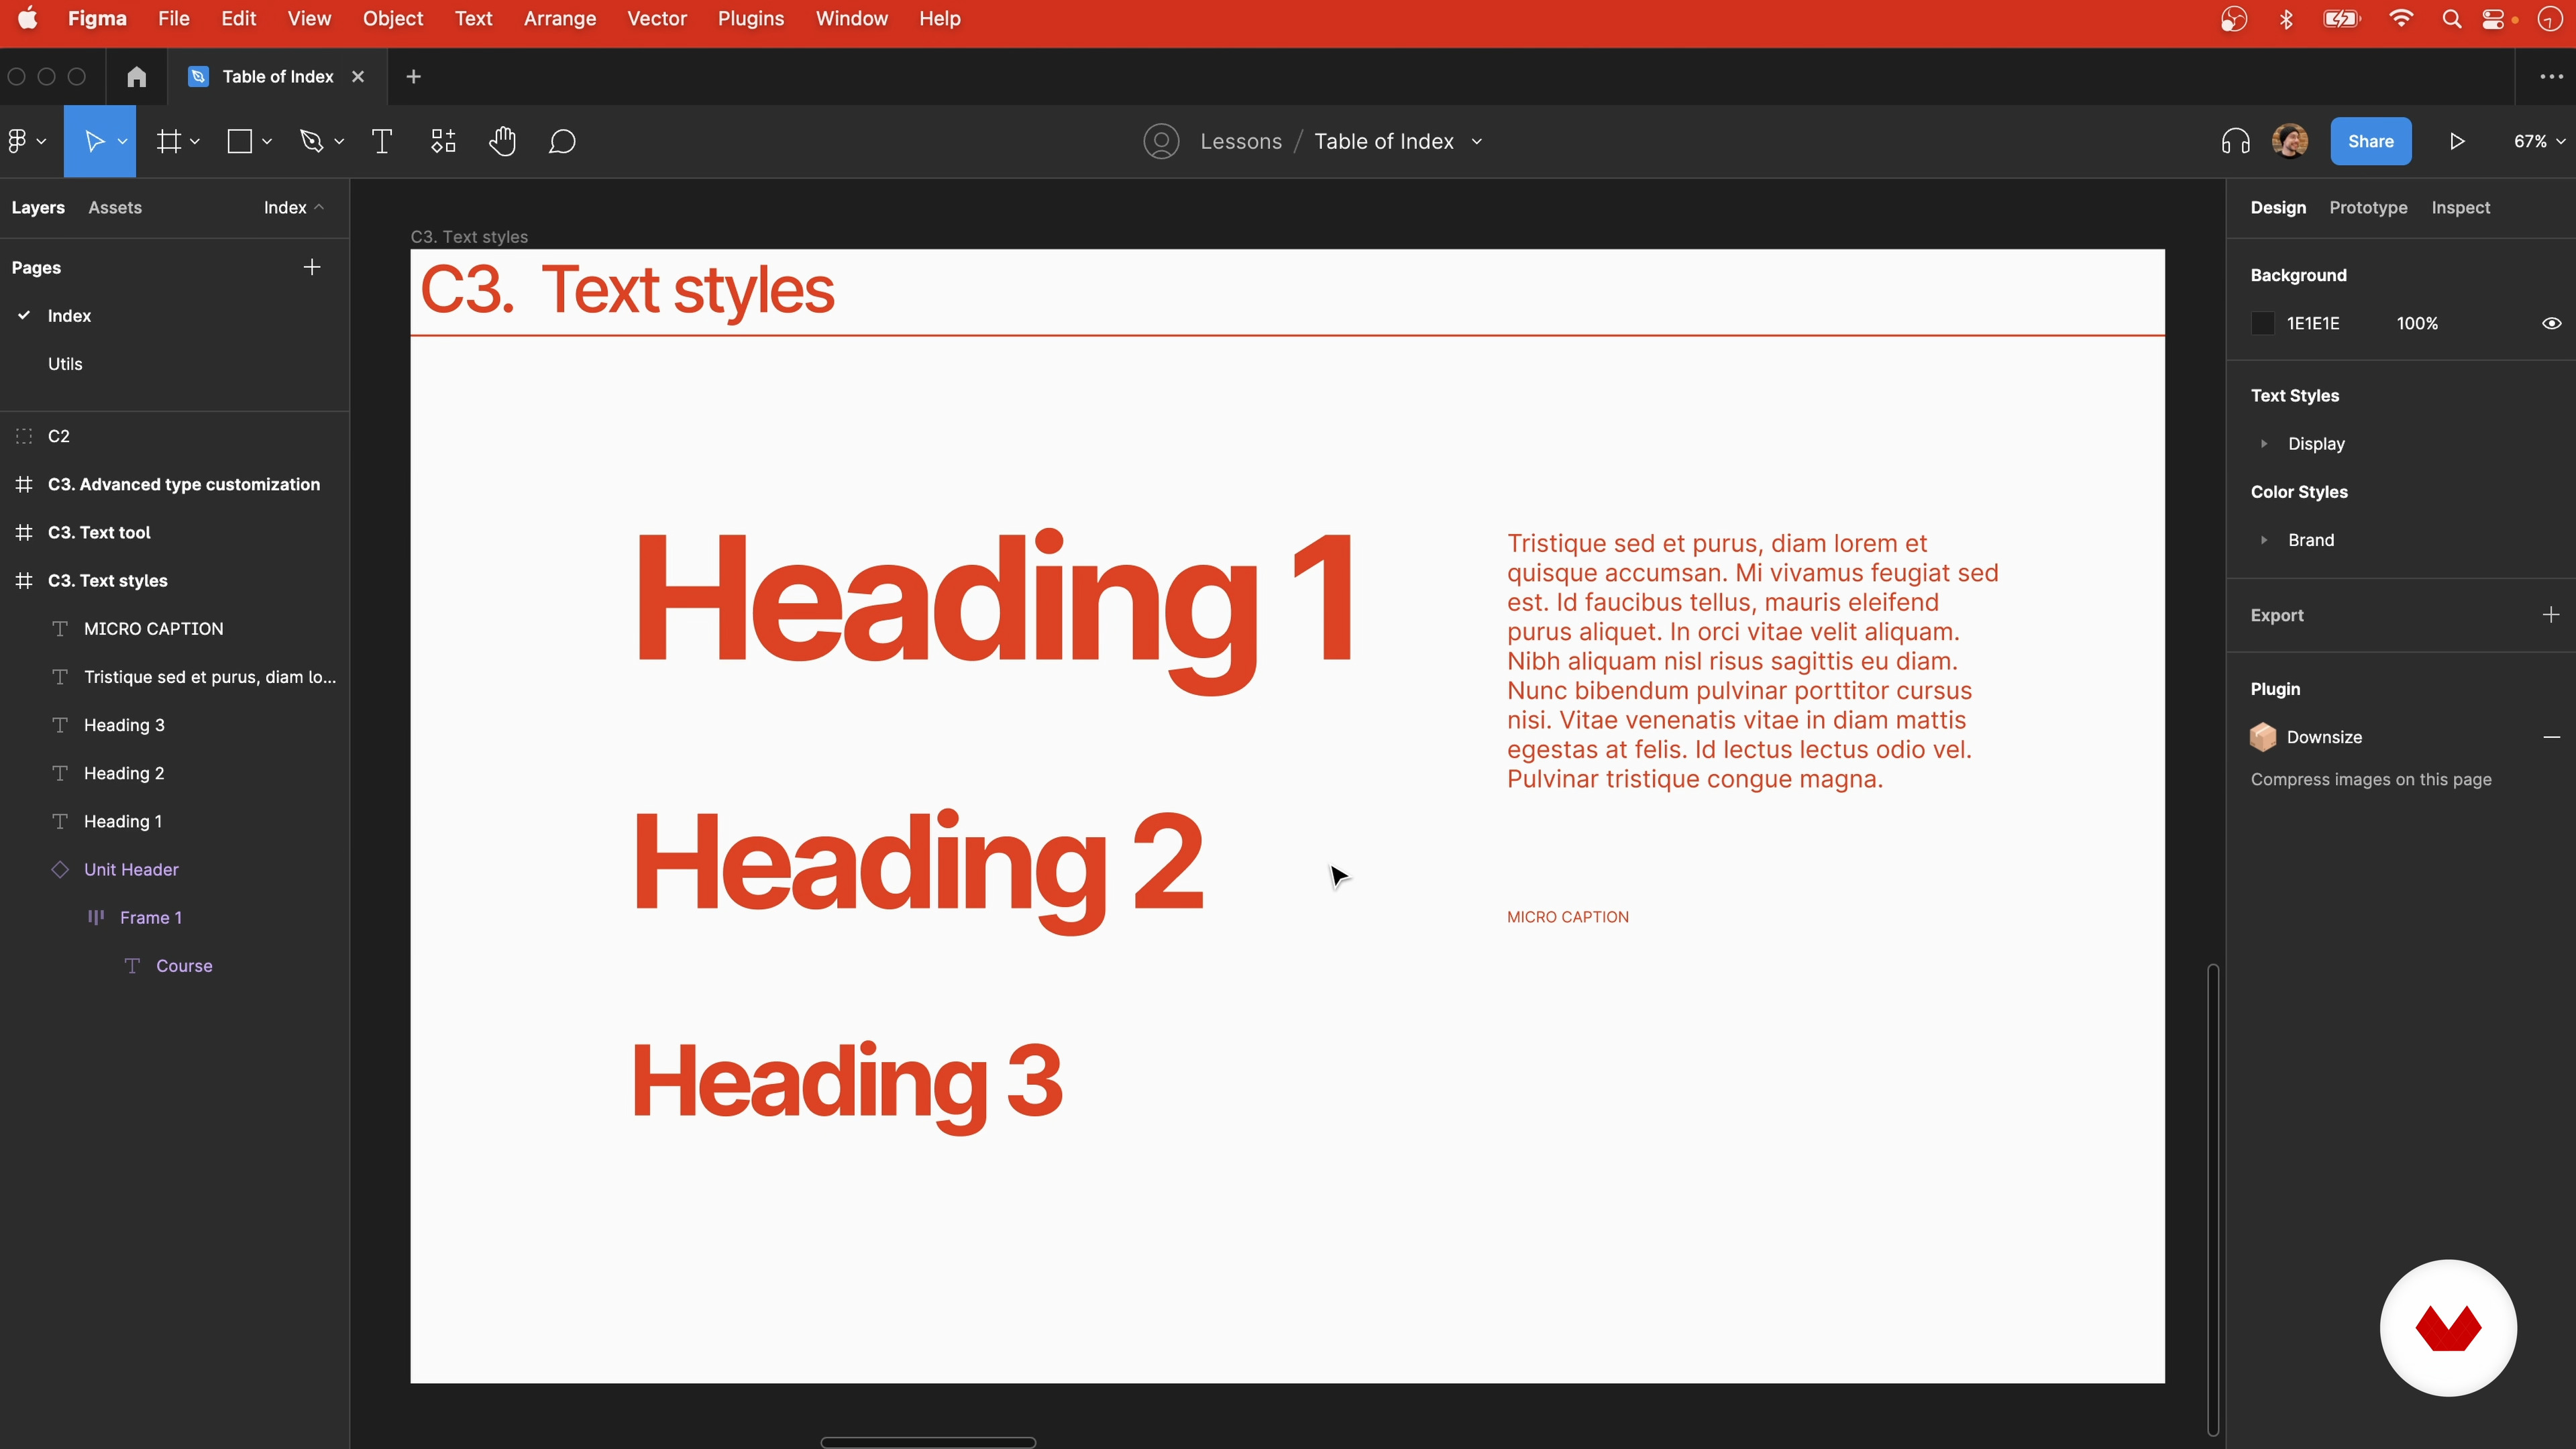Open the Resources components tool
Screen dimensions: 2576x1449
pos(443,141)
